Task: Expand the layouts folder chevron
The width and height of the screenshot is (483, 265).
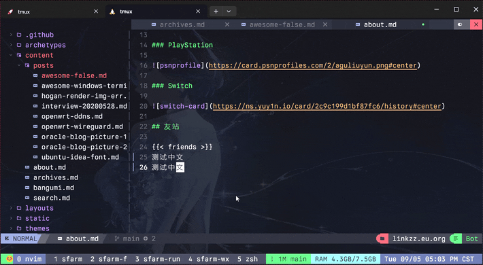Action: point(11,208)
